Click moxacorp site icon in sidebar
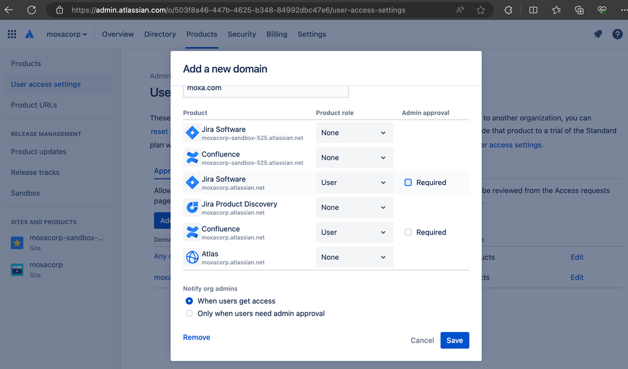628x369 pixels. point(17,270)
